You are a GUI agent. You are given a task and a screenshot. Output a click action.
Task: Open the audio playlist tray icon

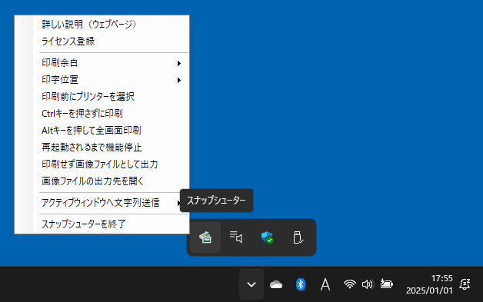[x=236, y=237]
